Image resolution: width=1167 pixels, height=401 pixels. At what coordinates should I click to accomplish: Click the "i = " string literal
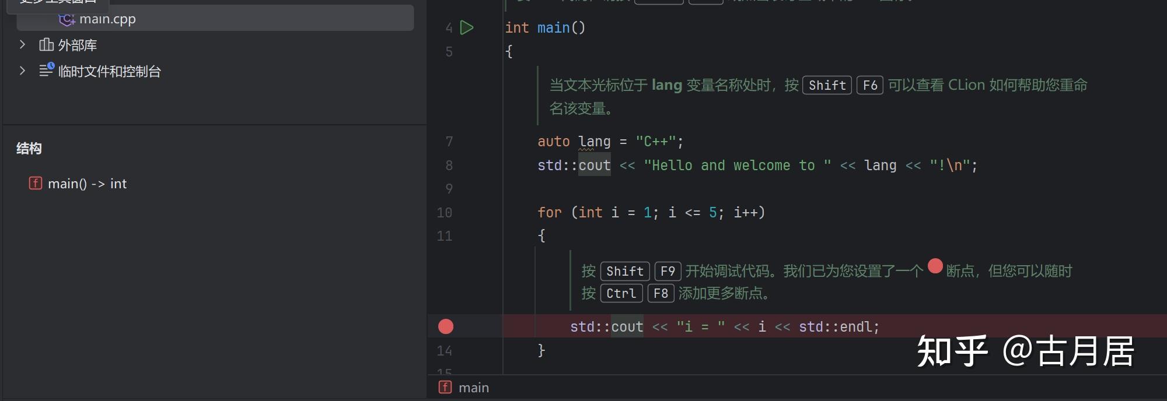(701, 327)
